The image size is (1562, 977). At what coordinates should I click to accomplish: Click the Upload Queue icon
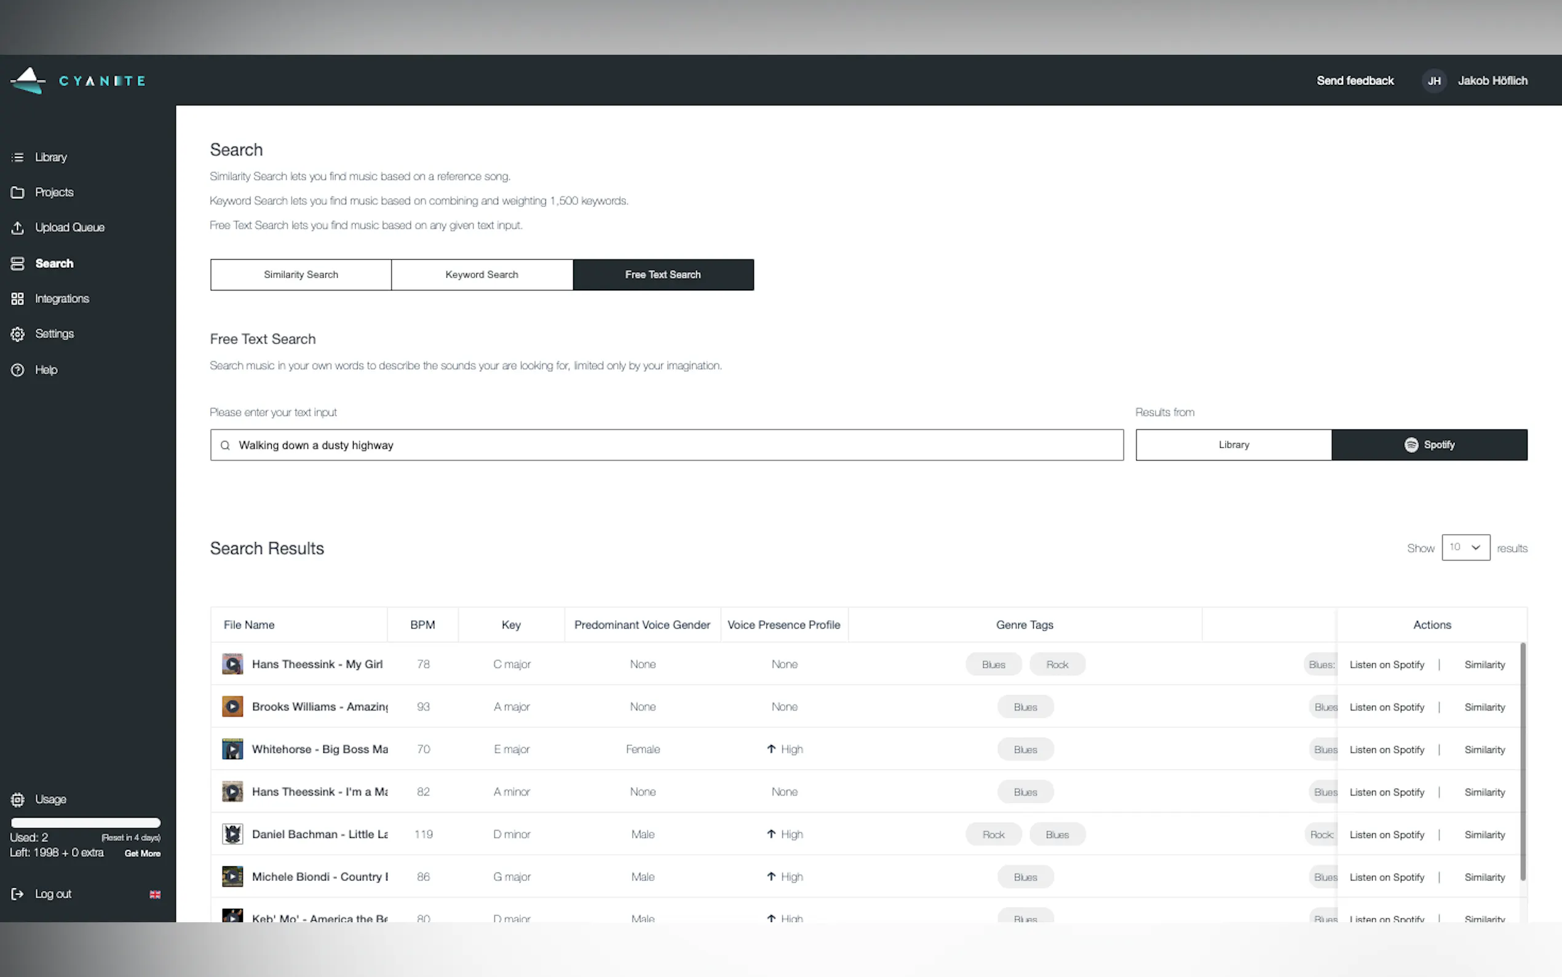coord(17,228)
